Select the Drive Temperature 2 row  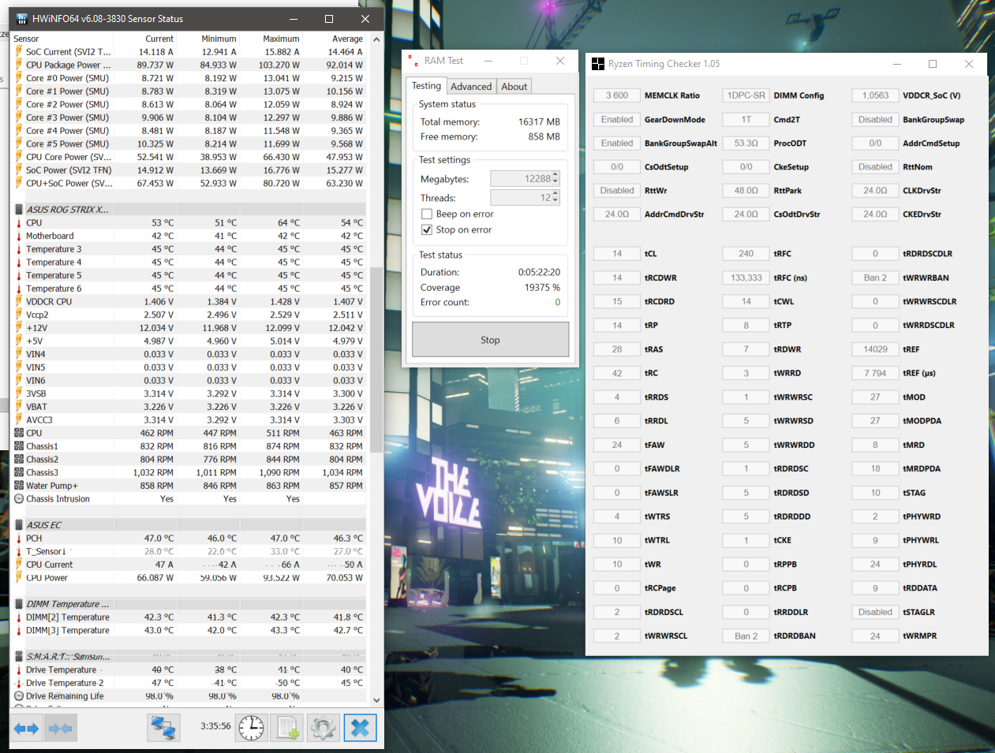[189, 683]
